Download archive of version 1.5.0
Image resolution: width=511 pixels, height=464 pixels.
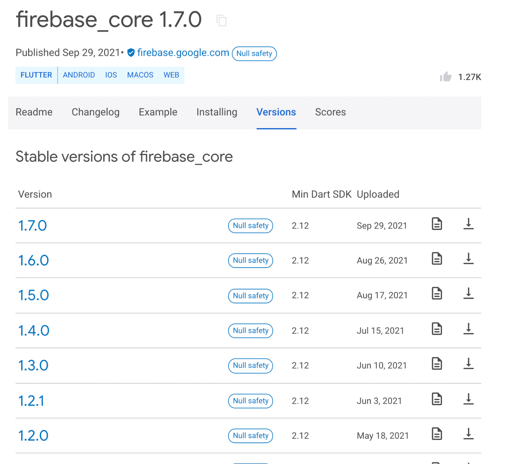(469, 293)
